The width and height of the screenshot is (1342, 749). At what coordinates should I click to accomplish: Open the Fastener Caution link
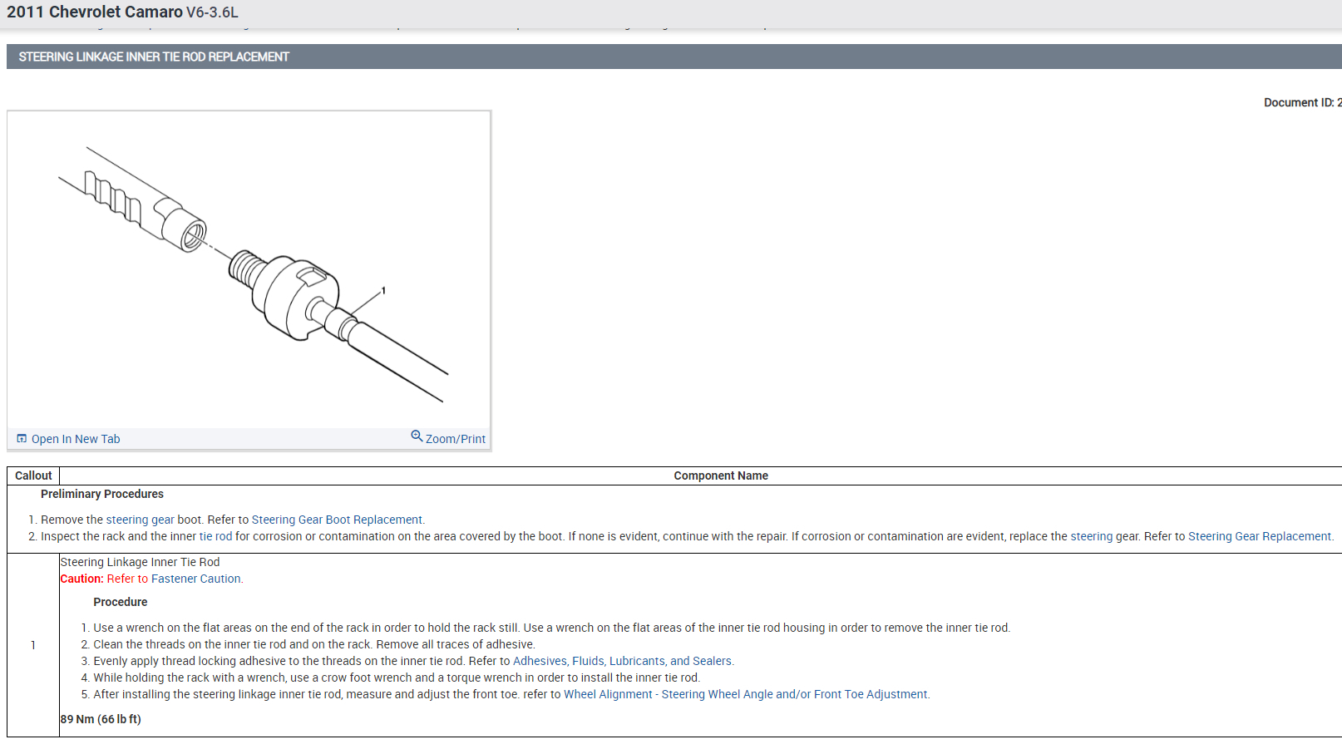195,579
